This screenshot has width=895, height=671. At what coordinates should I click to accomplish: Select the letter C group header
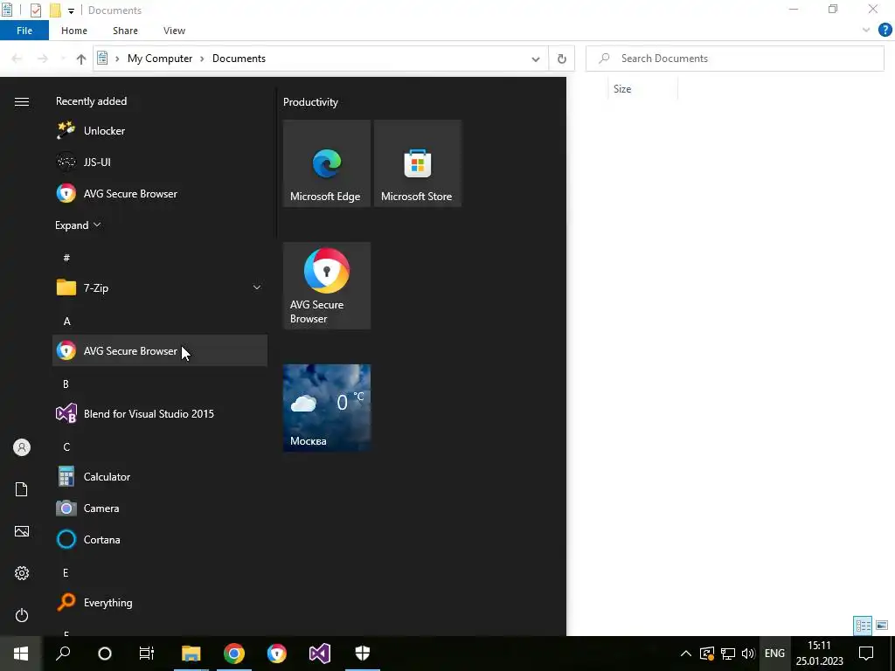point(66,446)
